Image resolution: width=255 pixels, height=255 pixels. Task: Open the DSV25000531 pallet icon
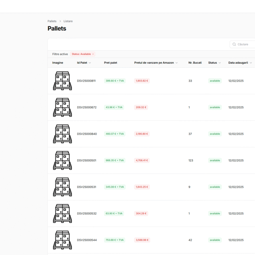pos(62,187)
